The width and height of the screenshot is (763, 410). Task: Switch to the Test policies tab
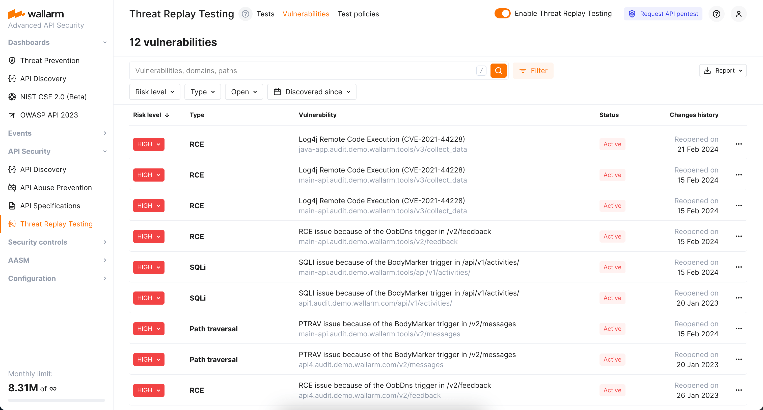[358, 14]
